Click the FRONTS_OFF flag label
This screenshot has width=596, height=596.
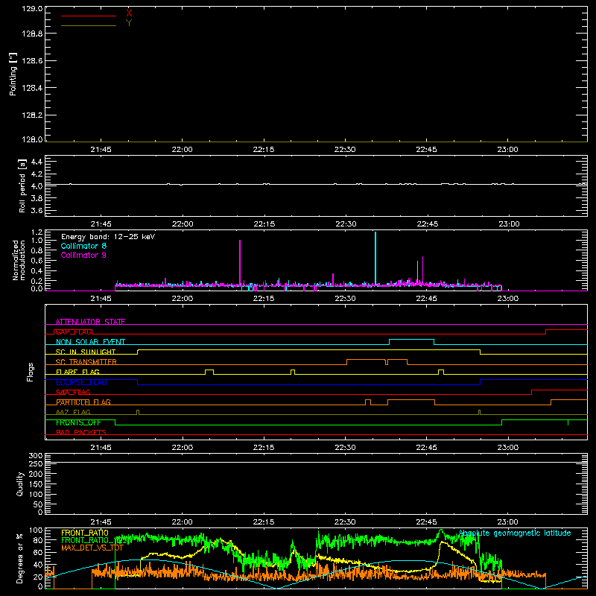(x=78, y=422)
